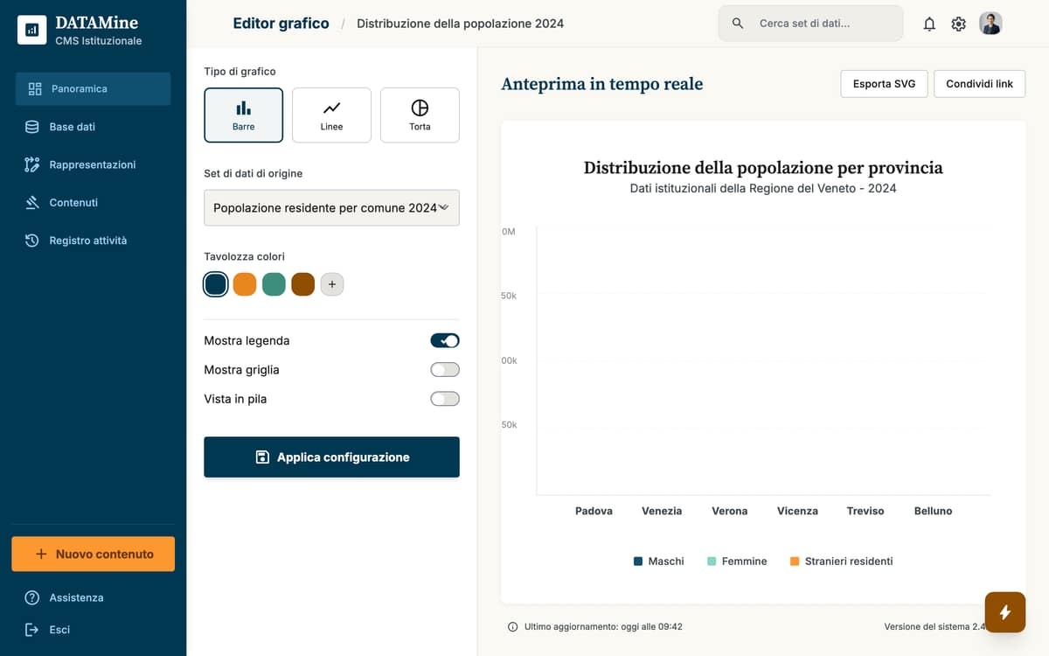Image resolution: width=1049 pixels, height=656 pixels.
Task: Click the chart title Distribuzione della popolazione per provincia
Action: coord(763,168)
